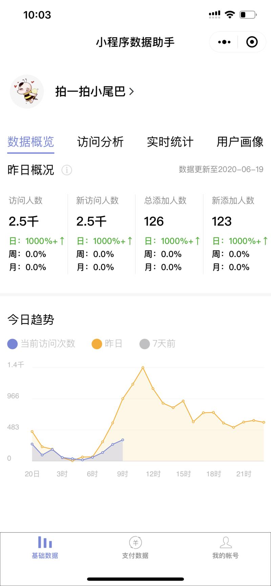Switch to 实时统计 tab
Image resolution: width=271 pixels, height=586 pixels.
pyautogui.click(x=170, y=142)
